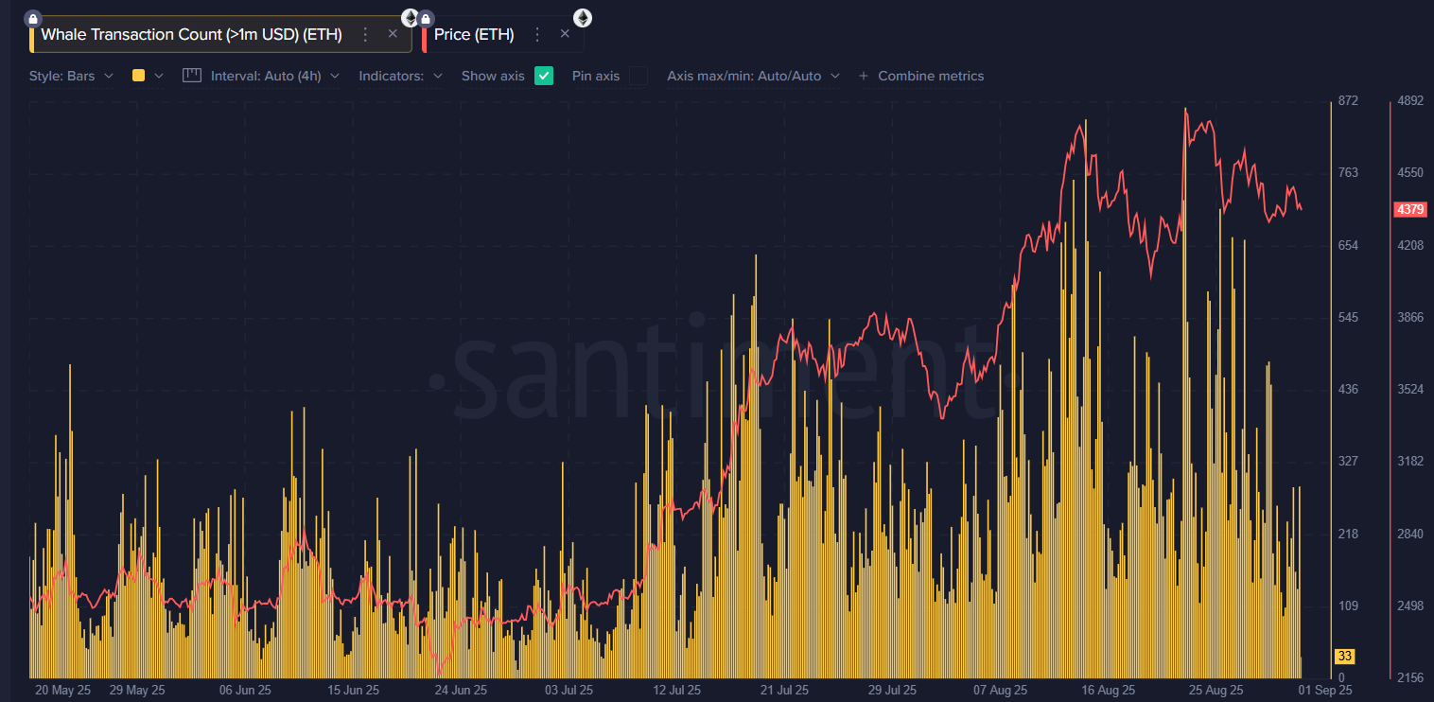The height and width of the screenshot is (702, 1434).
Task: Select the Price (ETH) metric tab
Action: click(x=474, y=35)
